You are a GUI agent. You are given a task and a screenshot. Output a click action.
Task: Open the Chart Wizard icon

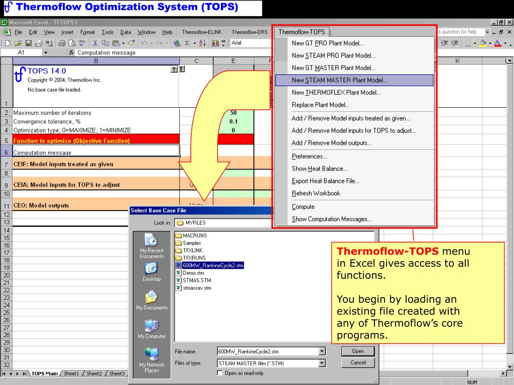coord(215,43)
